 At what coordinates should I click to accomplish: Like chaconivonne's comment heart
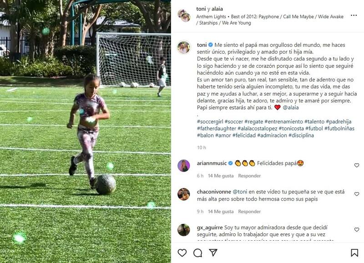[x=356, y=194]
